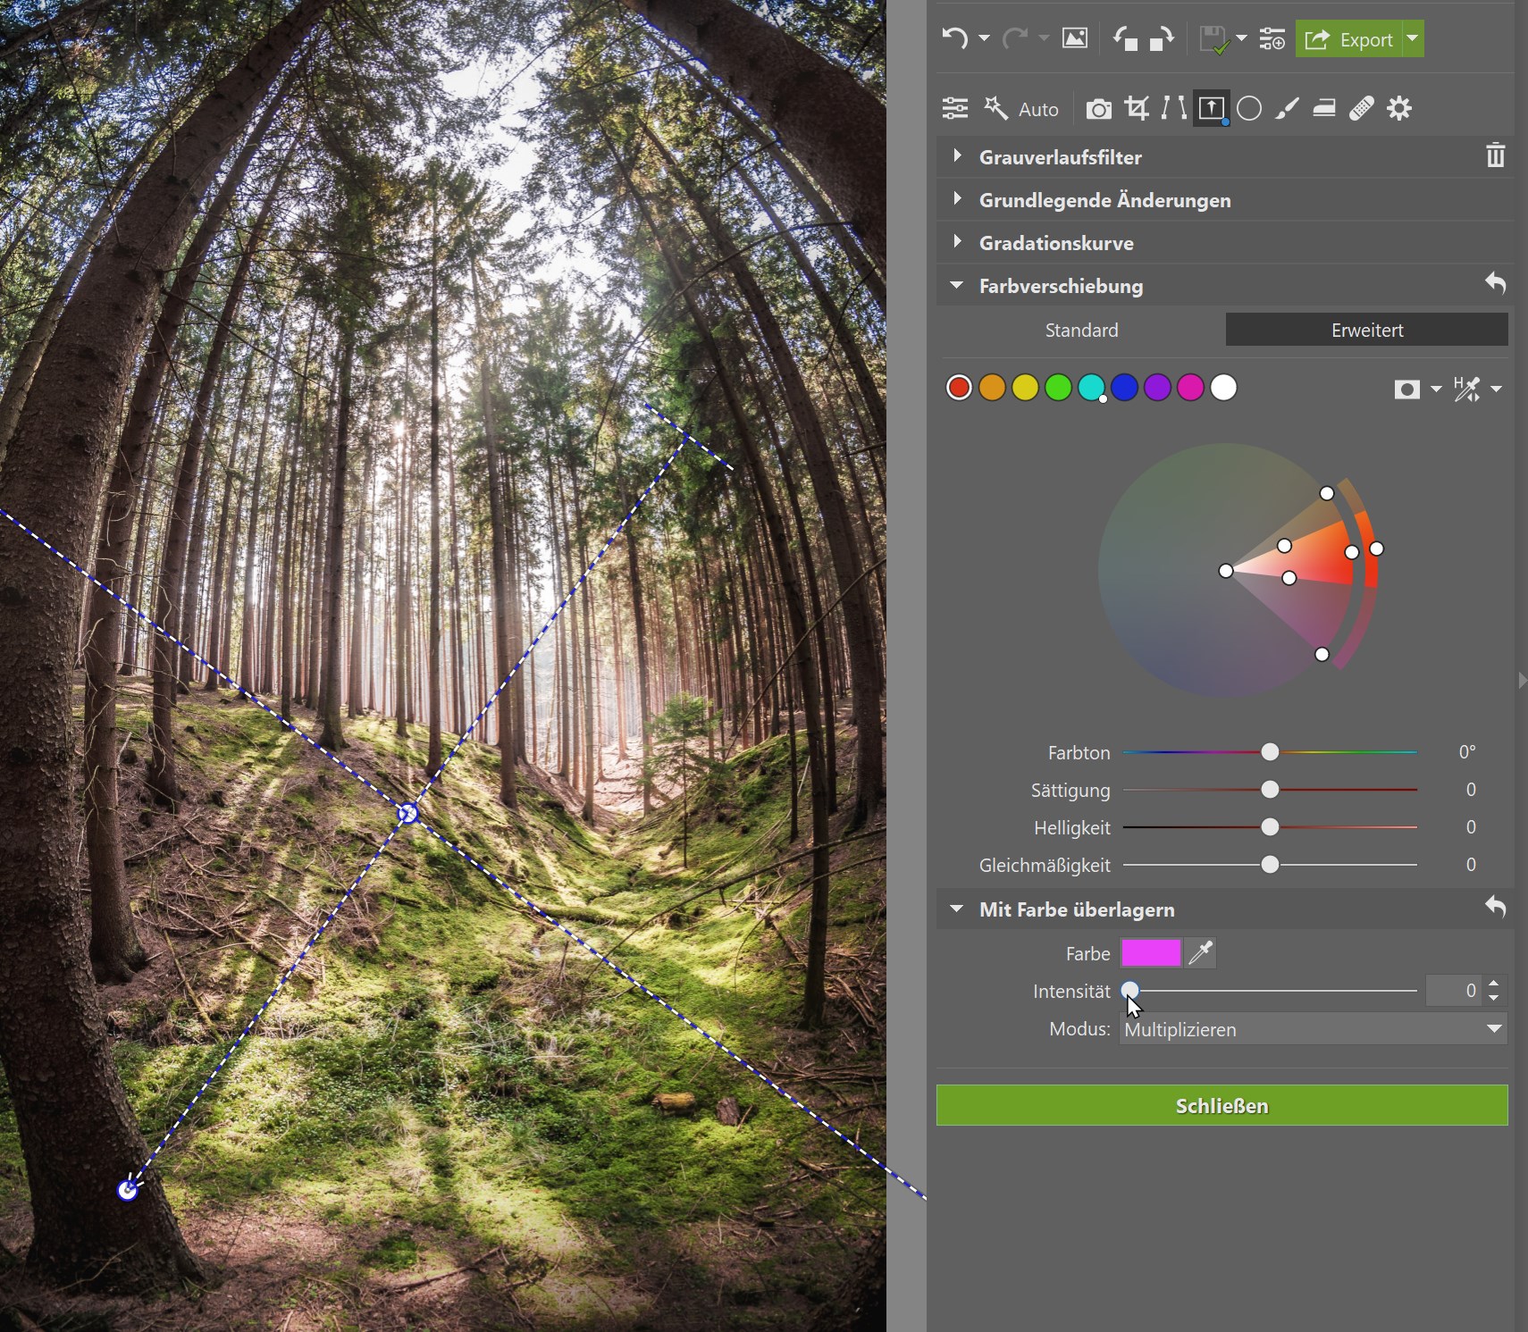Screen dimensions: 1528x1332
Task: Select the orange color range
Action: click(992, 388)
